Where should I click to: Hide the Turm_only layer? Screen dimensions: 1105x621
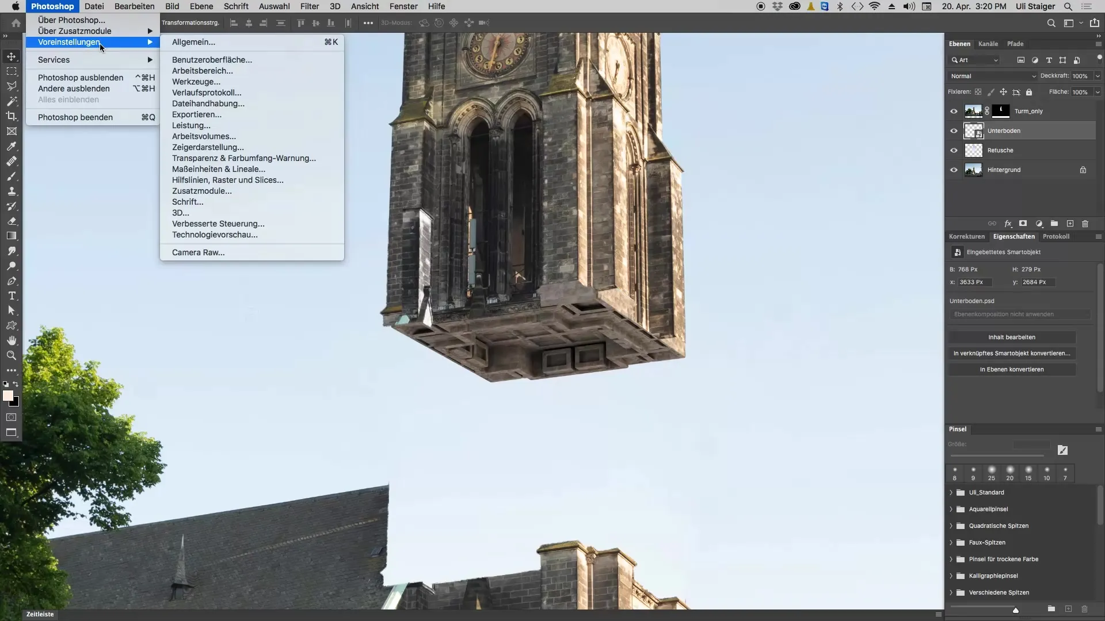(954, 112)
